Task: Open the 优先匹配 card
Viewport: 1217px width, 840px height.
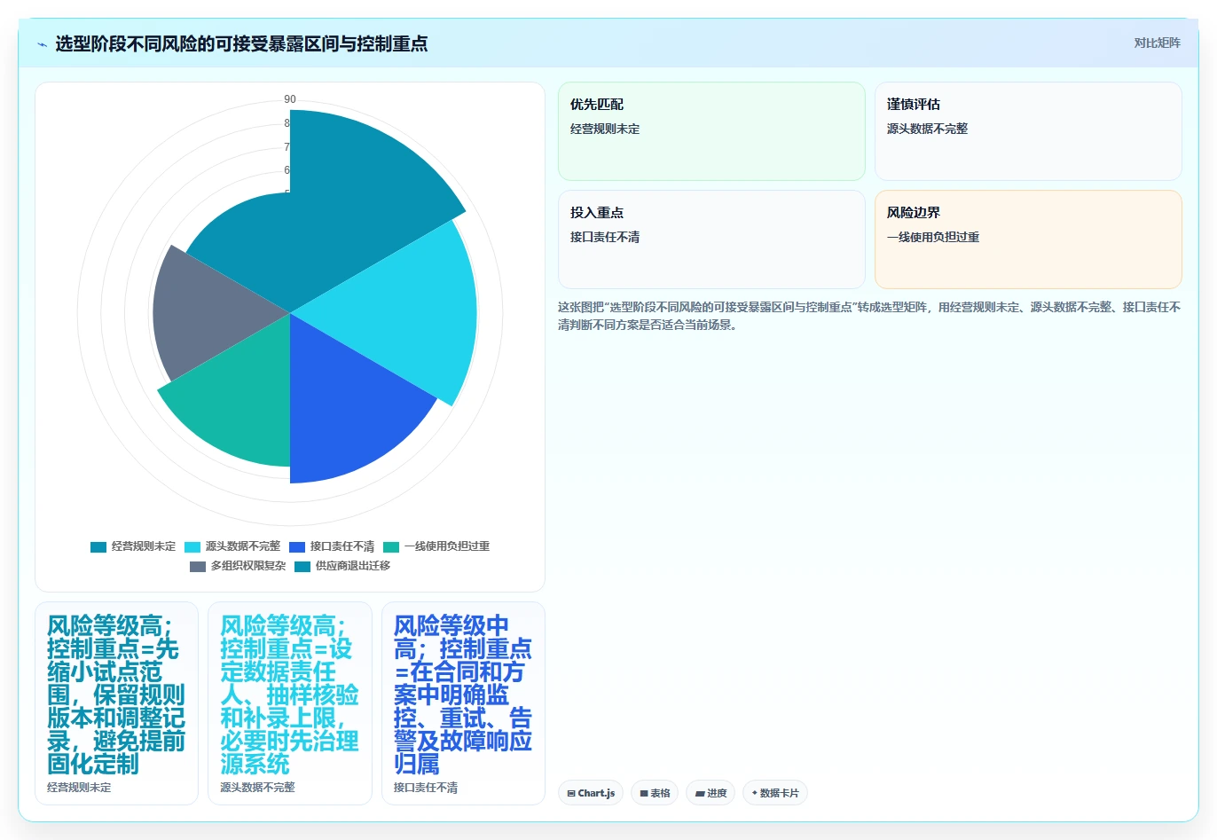Action: tap(711, 131)
